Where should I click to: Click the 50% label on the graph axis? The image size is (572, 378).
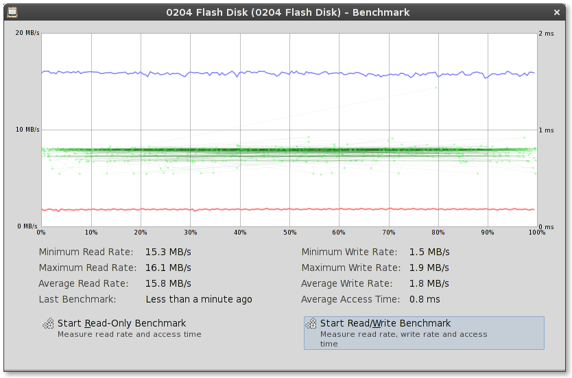289,233
